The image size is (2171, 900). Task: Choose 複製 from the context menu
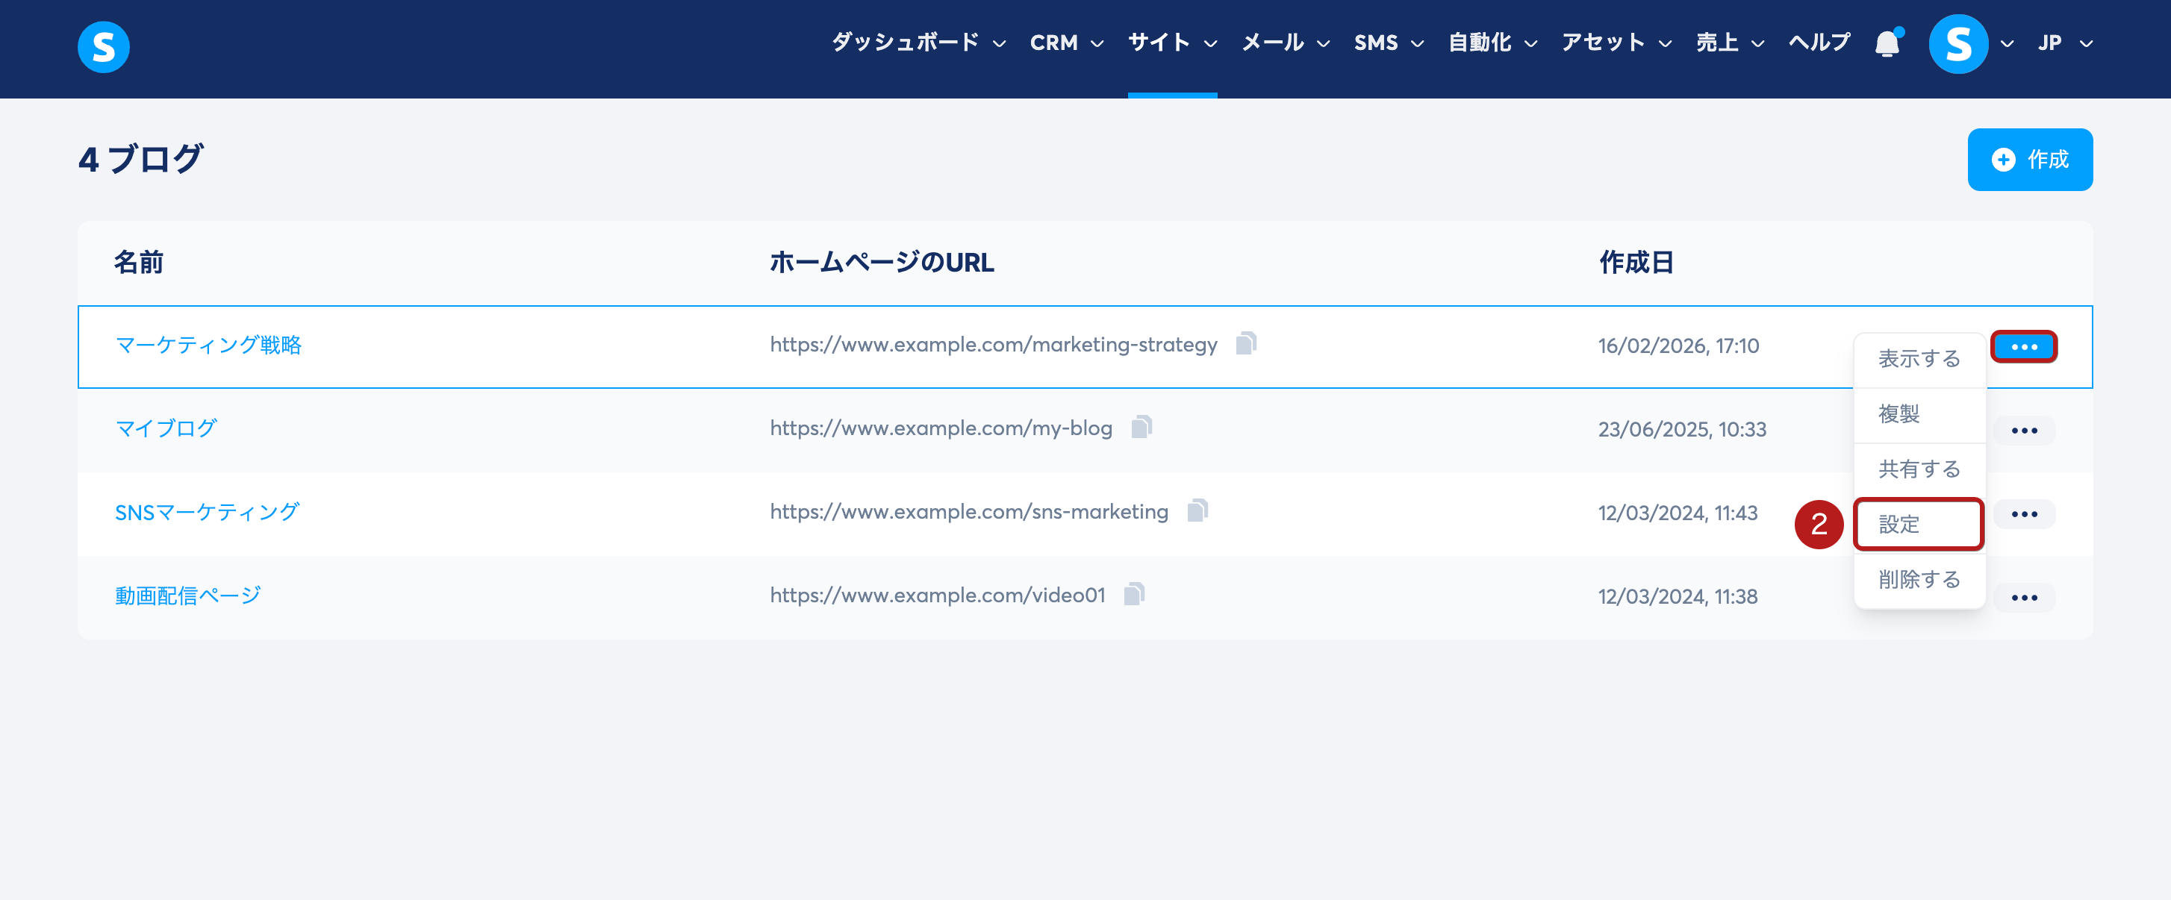pos(1919,413)
